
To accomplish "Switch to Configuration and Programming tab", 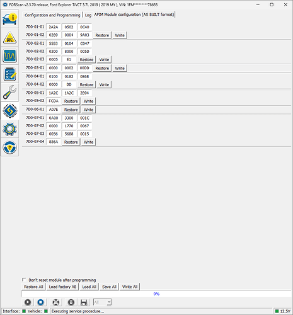I will click(52, 15).
